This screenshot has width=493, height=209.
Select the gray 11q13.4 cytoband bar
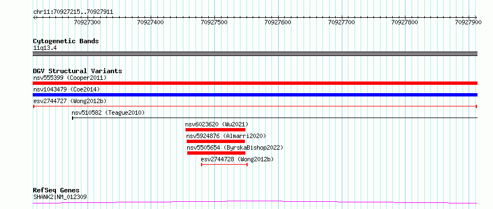(x=255, y=54)
